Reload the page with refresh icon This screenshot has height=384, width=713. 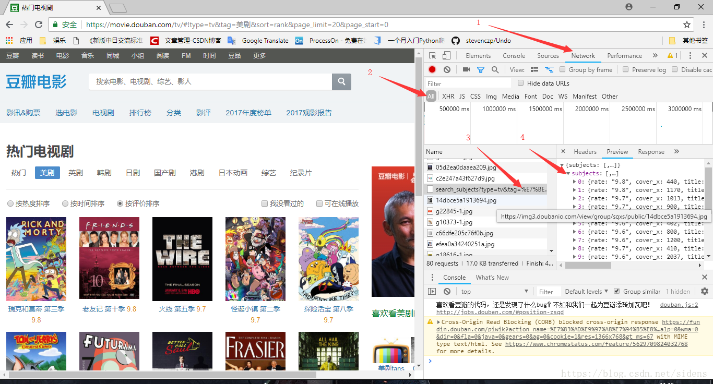[39, 25]
